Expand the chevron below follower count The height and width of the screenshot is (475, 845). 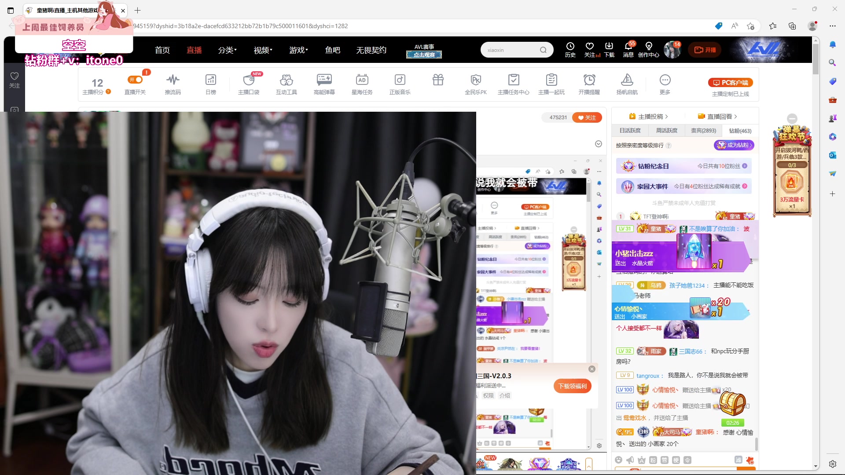pos(599,144)
